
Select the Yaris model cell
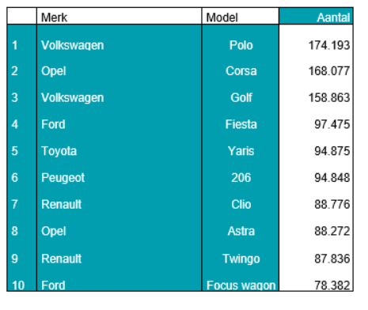coord(241,151)
